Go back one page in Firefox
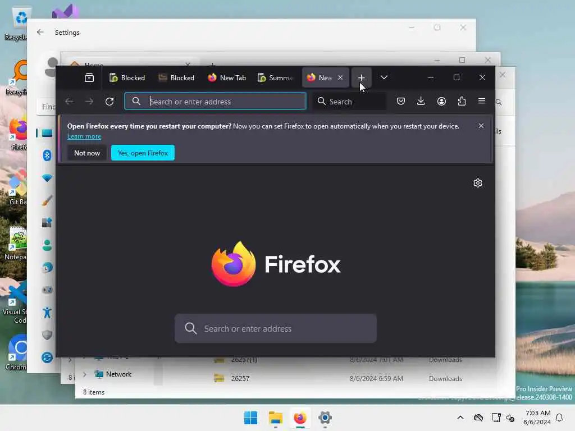The width and height of the screenshot is (575, 431). (x=69, y=102)
